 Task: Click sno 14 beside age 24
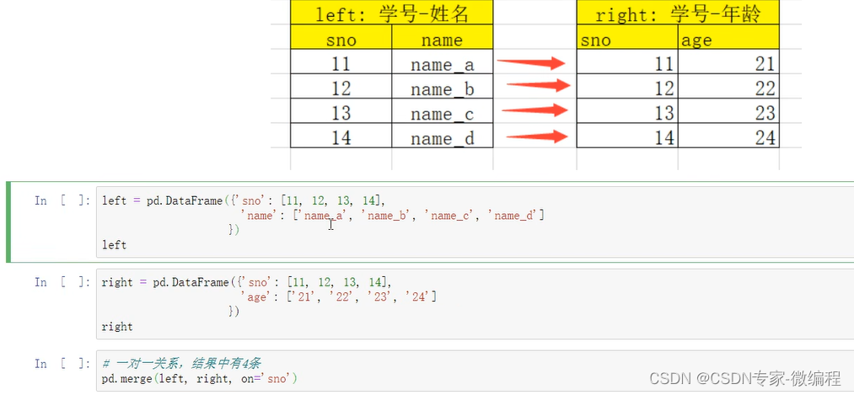pyautogui.click(x=627, y=136)
